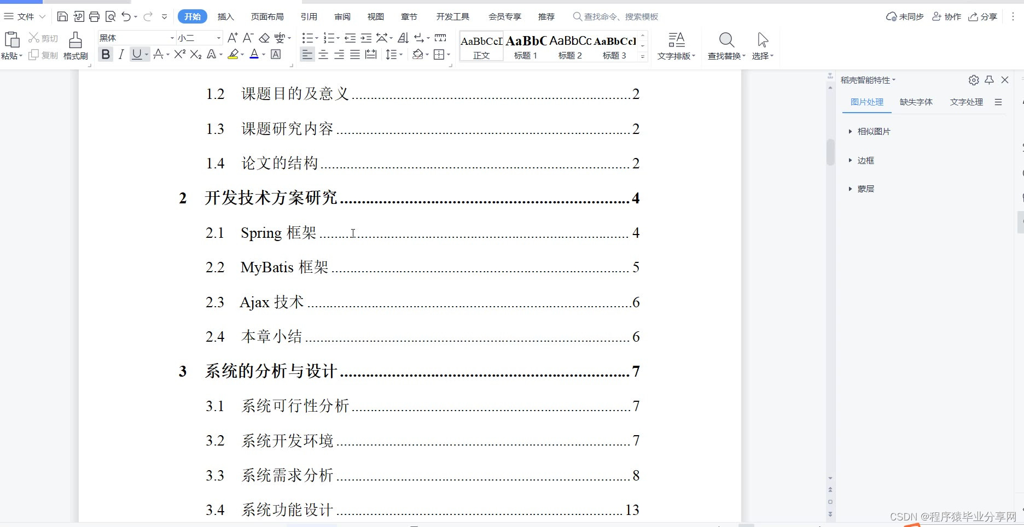Increase paragraph indent
This screenshot has height=527, width=1024.
click(x=366, y=38)
